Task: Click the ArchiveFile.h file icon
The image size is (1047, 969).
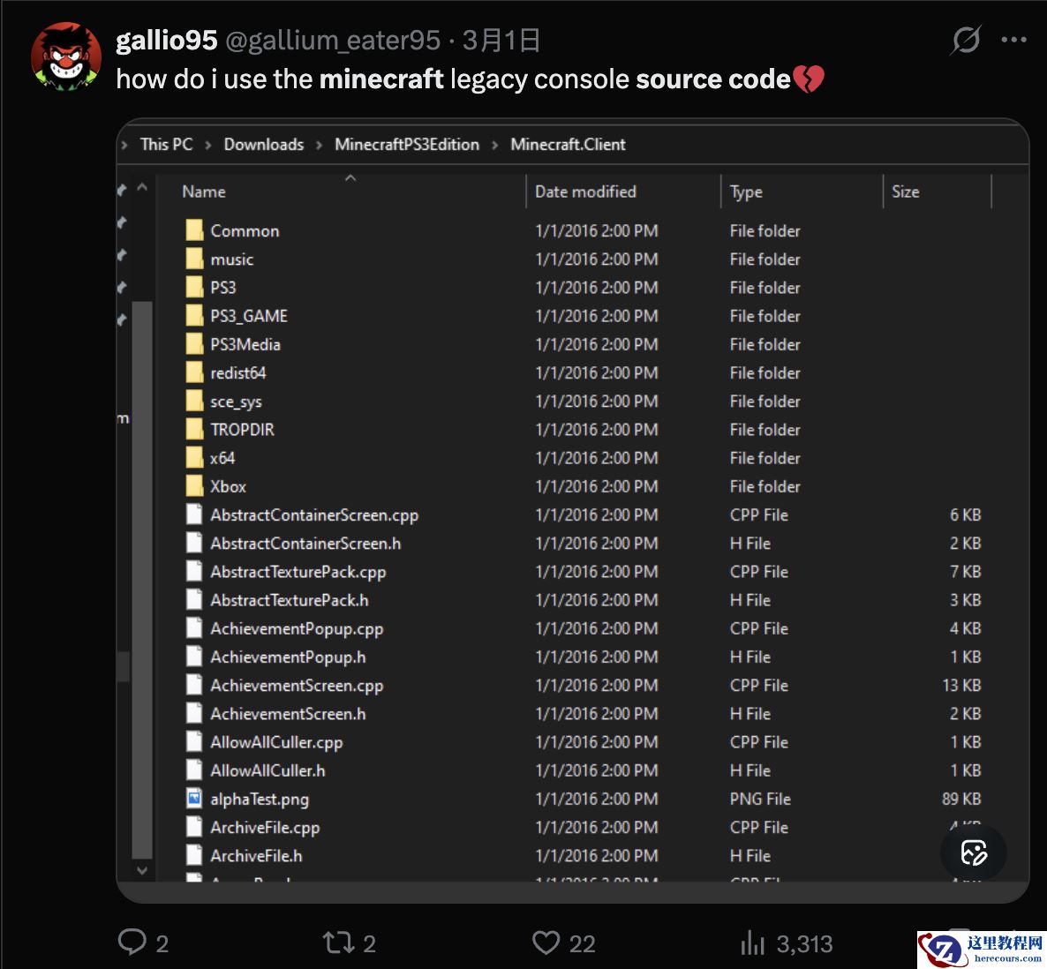Action: point(194,855)
